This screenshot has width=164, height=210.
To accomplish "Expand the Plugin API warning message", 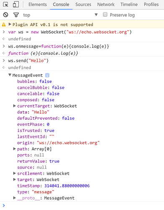I will (10, 24).
